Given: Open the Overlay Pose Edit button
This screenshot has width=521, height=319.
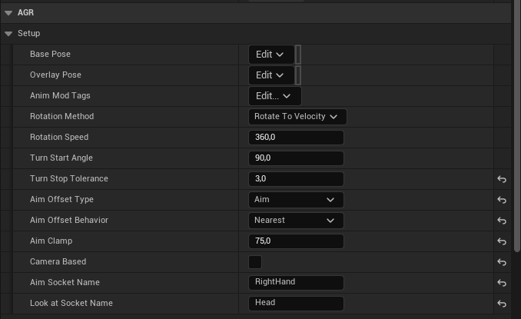Looking at the screenshot, I should tap(270, 75).
